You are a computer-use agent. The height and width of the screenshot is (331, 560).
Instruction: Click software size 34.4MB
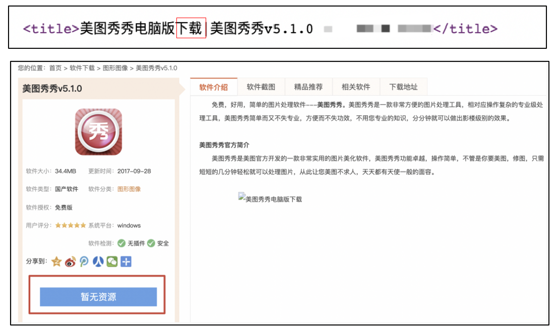point(66,171)
